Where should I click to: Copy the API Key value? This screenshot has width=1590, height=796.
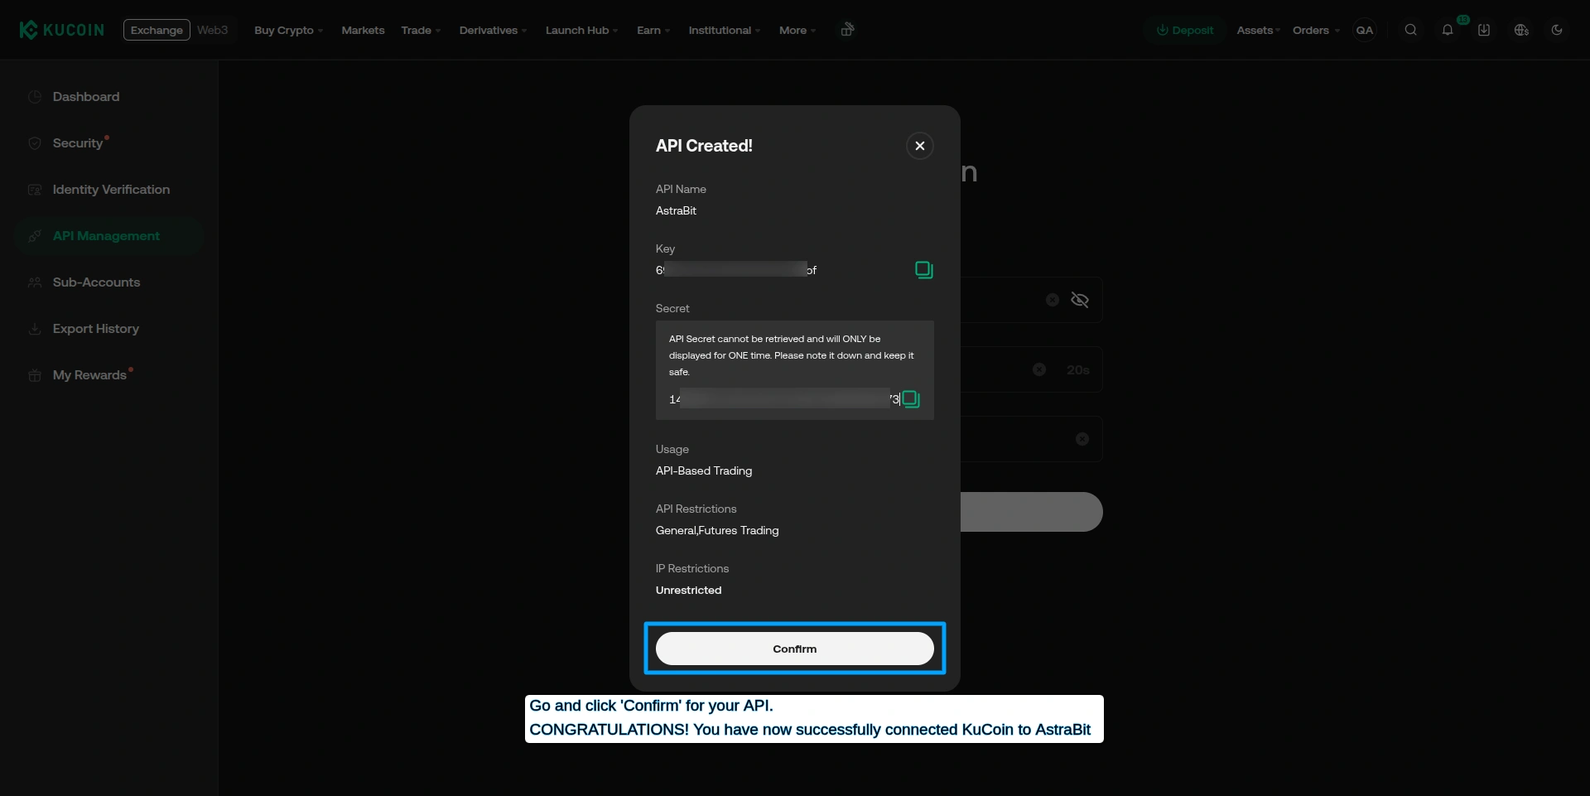(924, 270)
